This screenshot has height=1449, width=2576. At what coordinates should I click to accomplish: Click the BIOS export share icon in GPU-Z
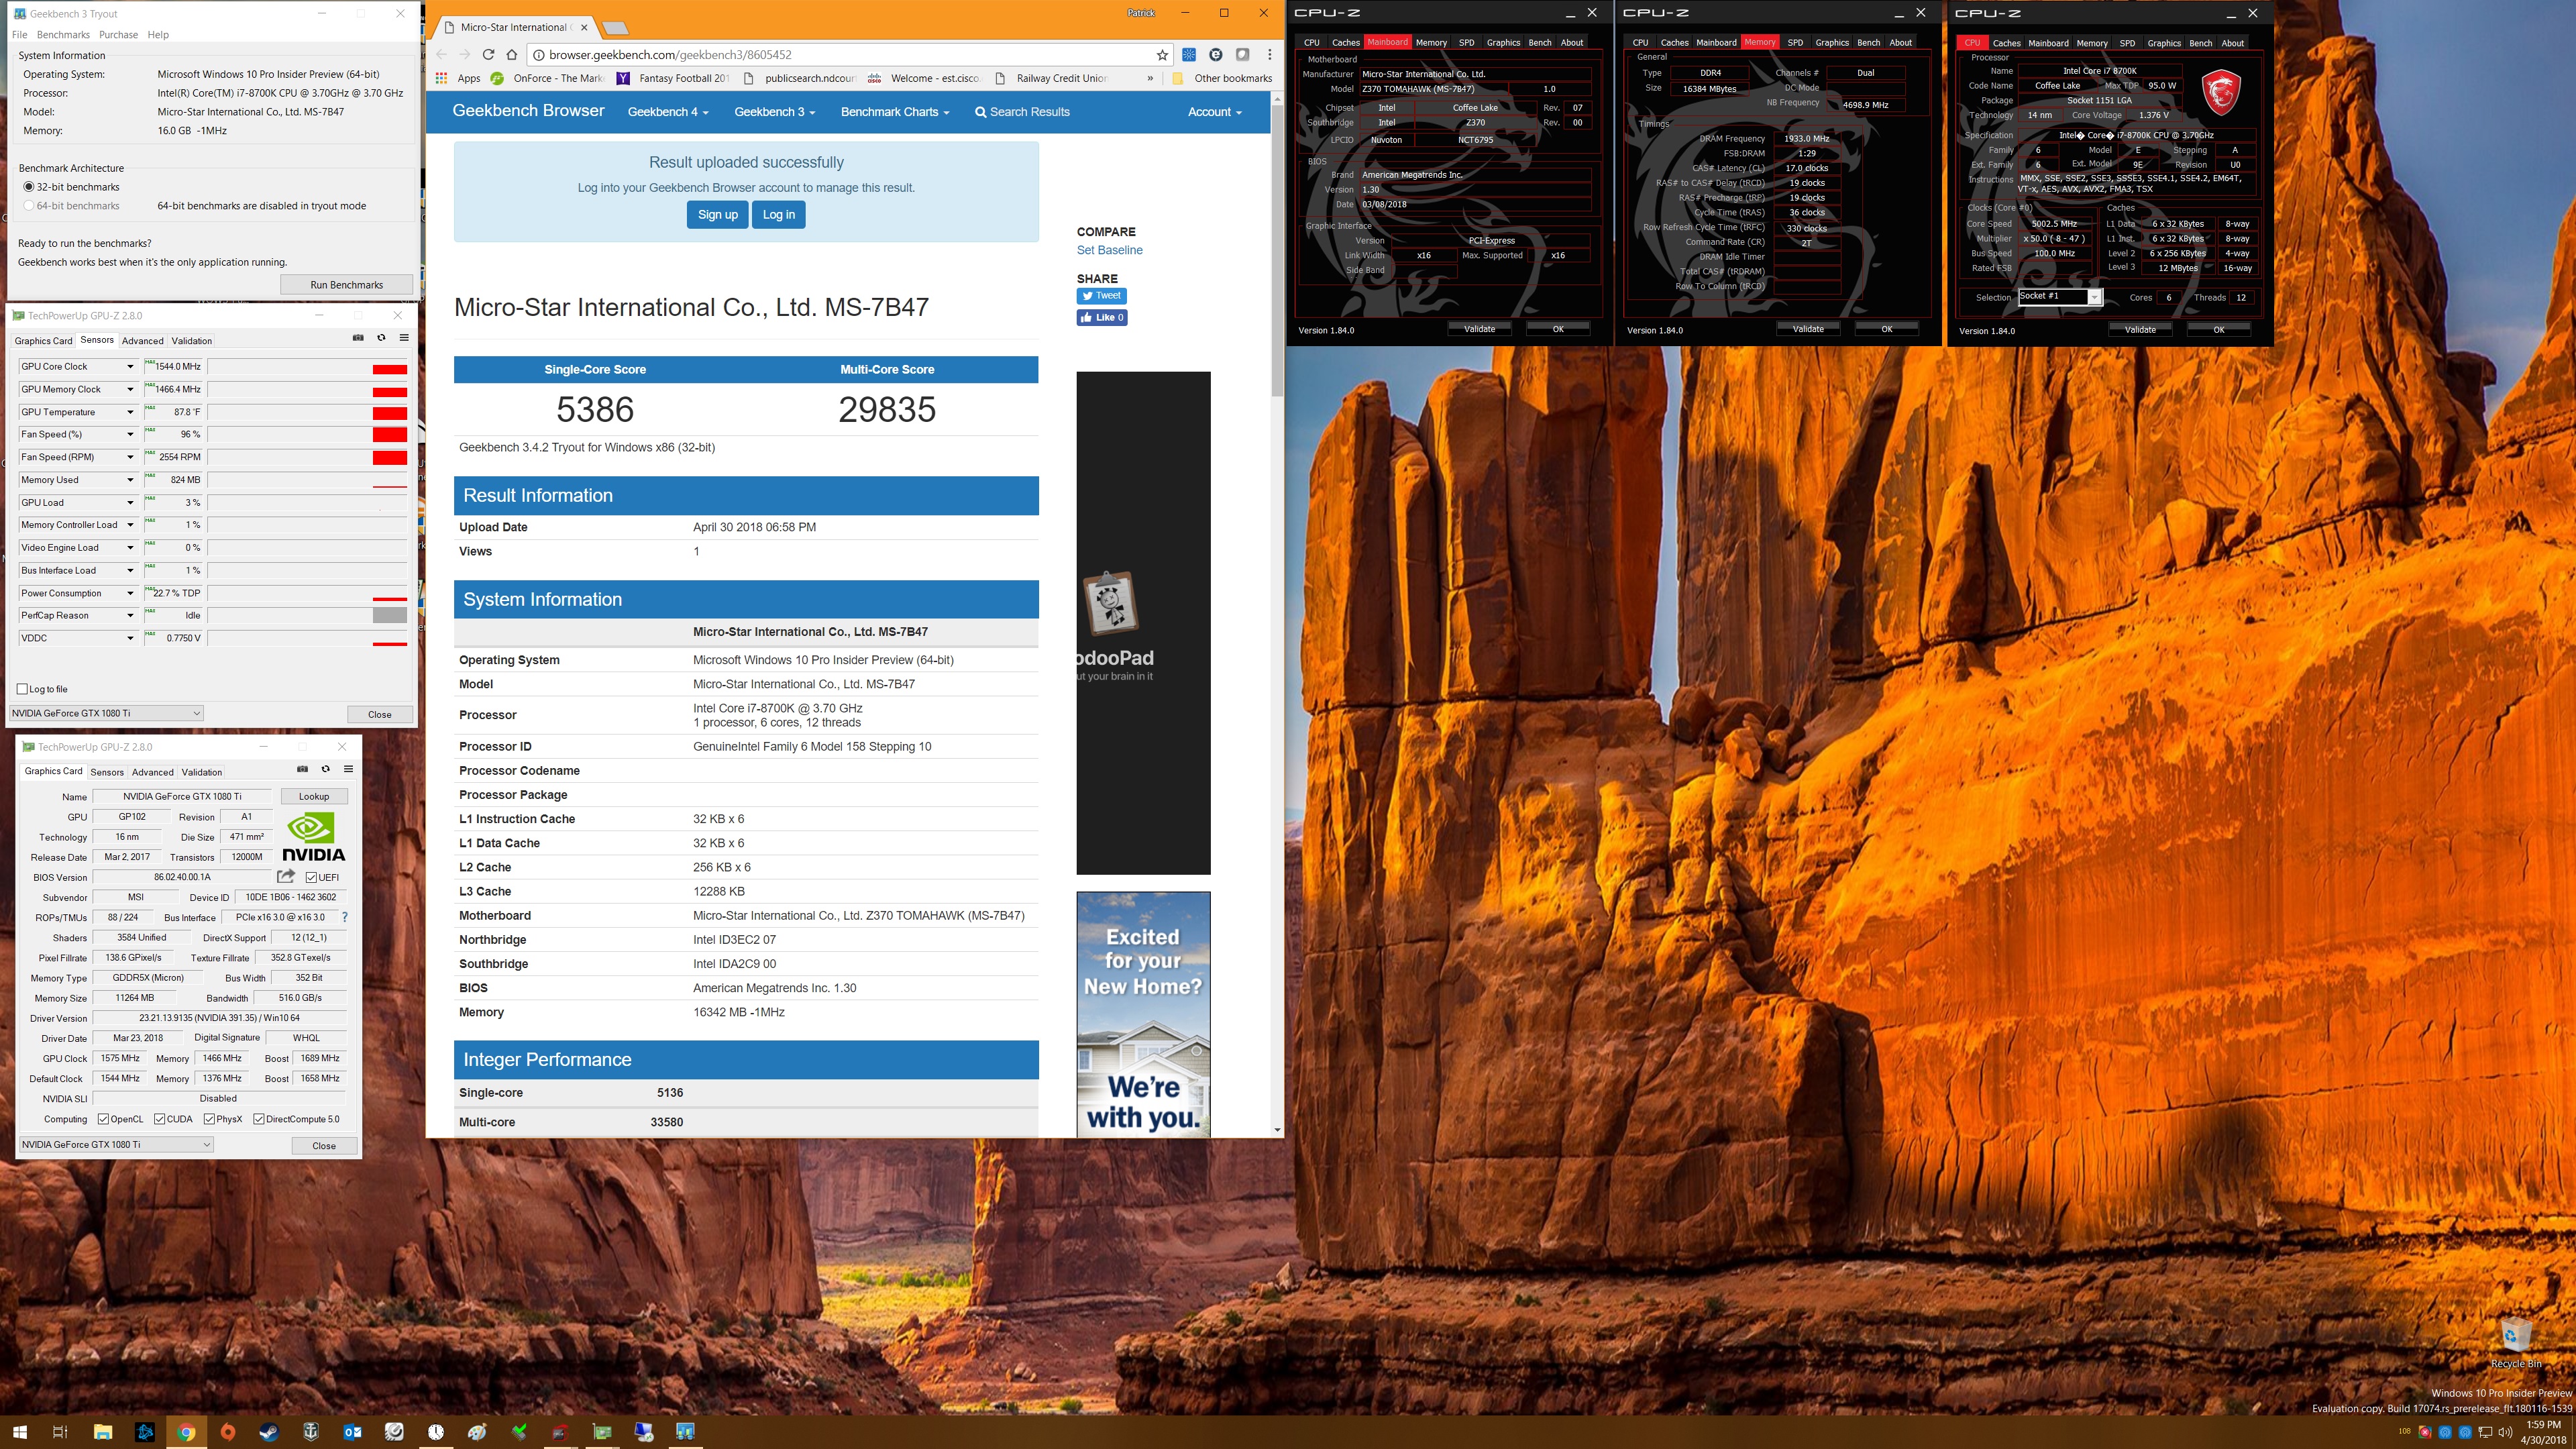(286, 876)
